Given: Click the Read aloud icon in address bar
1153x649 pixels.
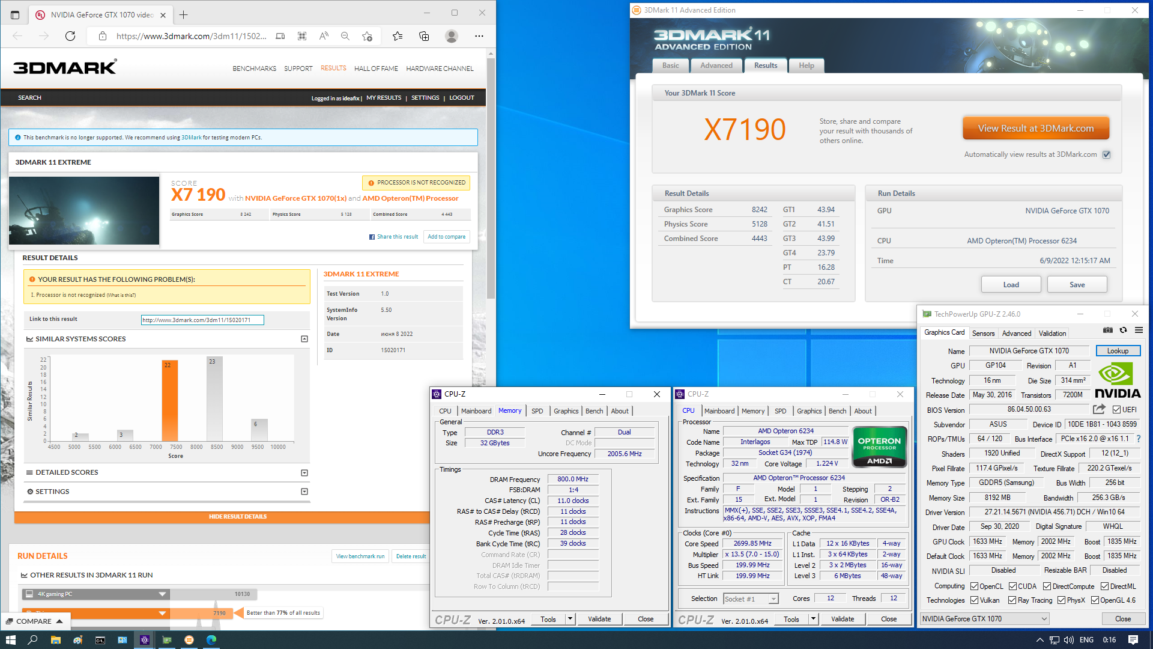Looking at the screenshot, I should click(324, 36).
